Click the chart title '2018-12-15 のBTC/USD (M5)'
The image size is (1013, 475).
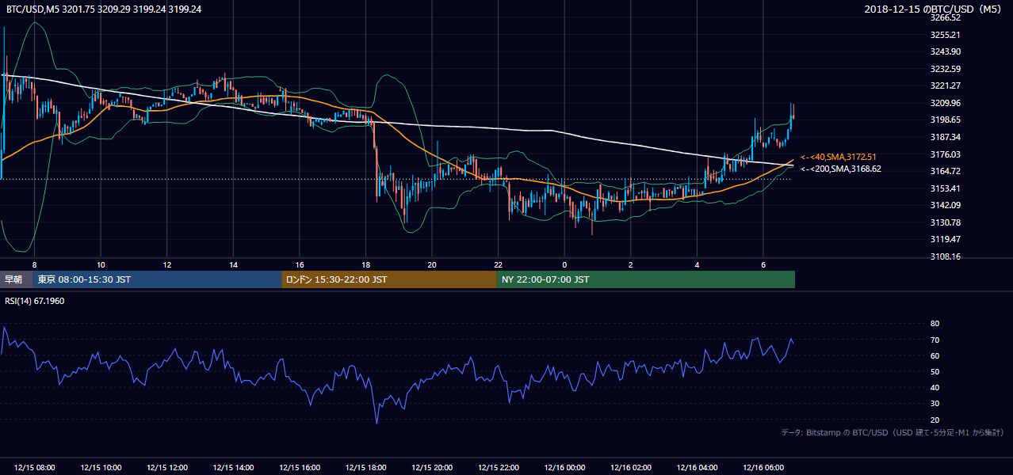pos(935,9)
